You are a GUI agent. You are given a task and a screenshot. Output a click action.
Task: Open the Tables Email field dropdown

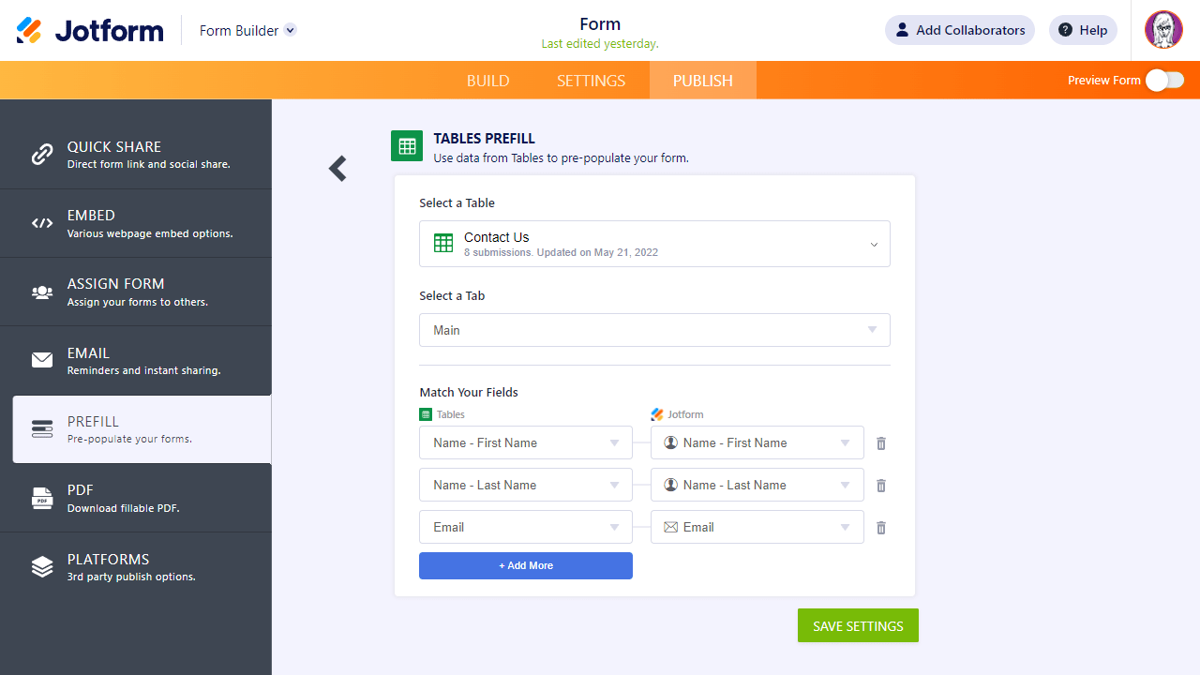(x=525, y=527)
